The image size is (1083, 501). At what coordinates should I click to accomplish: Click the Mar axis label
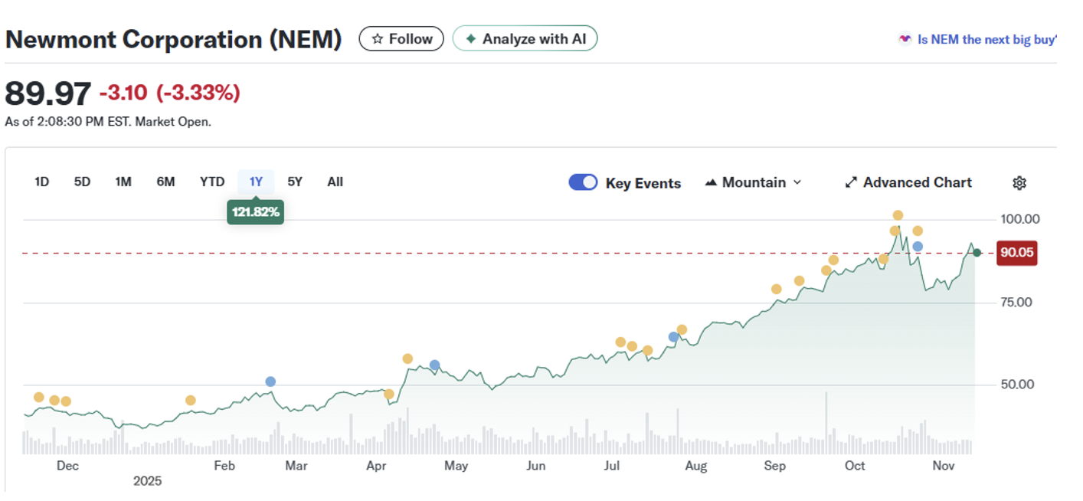coord(296,466)
